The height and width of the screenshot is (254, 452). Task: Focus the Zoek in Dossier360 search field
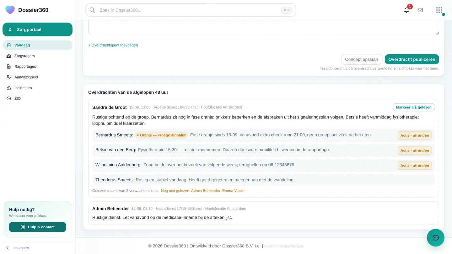point(191,10)
